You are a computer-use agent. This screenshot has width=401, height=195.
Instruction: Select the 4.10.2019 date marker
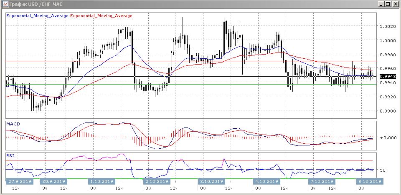click(x=266, y=182)
